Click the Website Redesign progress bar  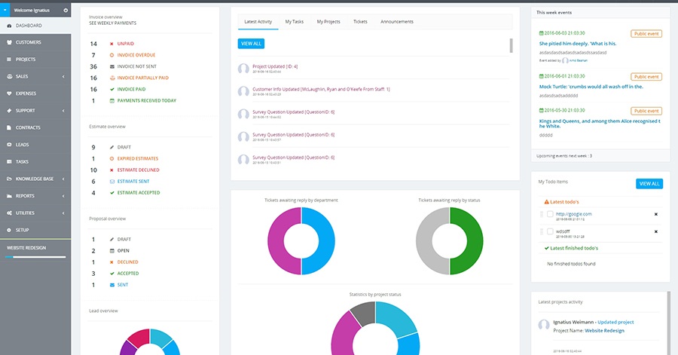(x=35, y=257)
